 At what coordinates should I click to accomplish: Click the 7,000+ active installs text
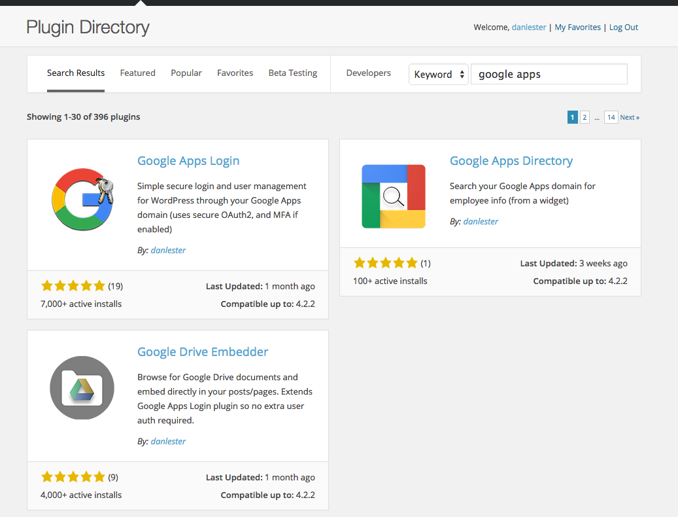click(81, 304)
